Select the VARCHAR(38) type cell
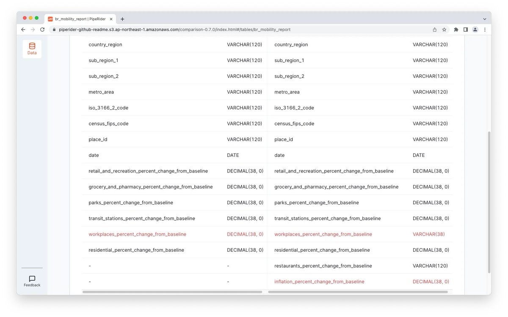Viewport: 508px width, 317px height. tap(428, 234)
